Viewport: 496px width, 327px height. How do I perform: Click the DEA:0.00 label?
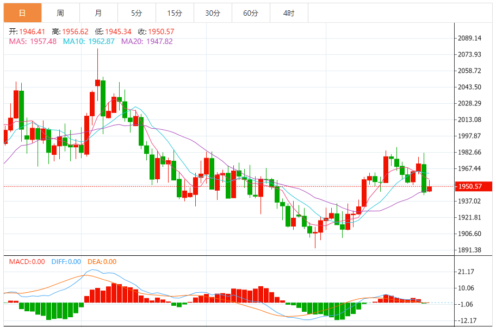pos(102,262)
